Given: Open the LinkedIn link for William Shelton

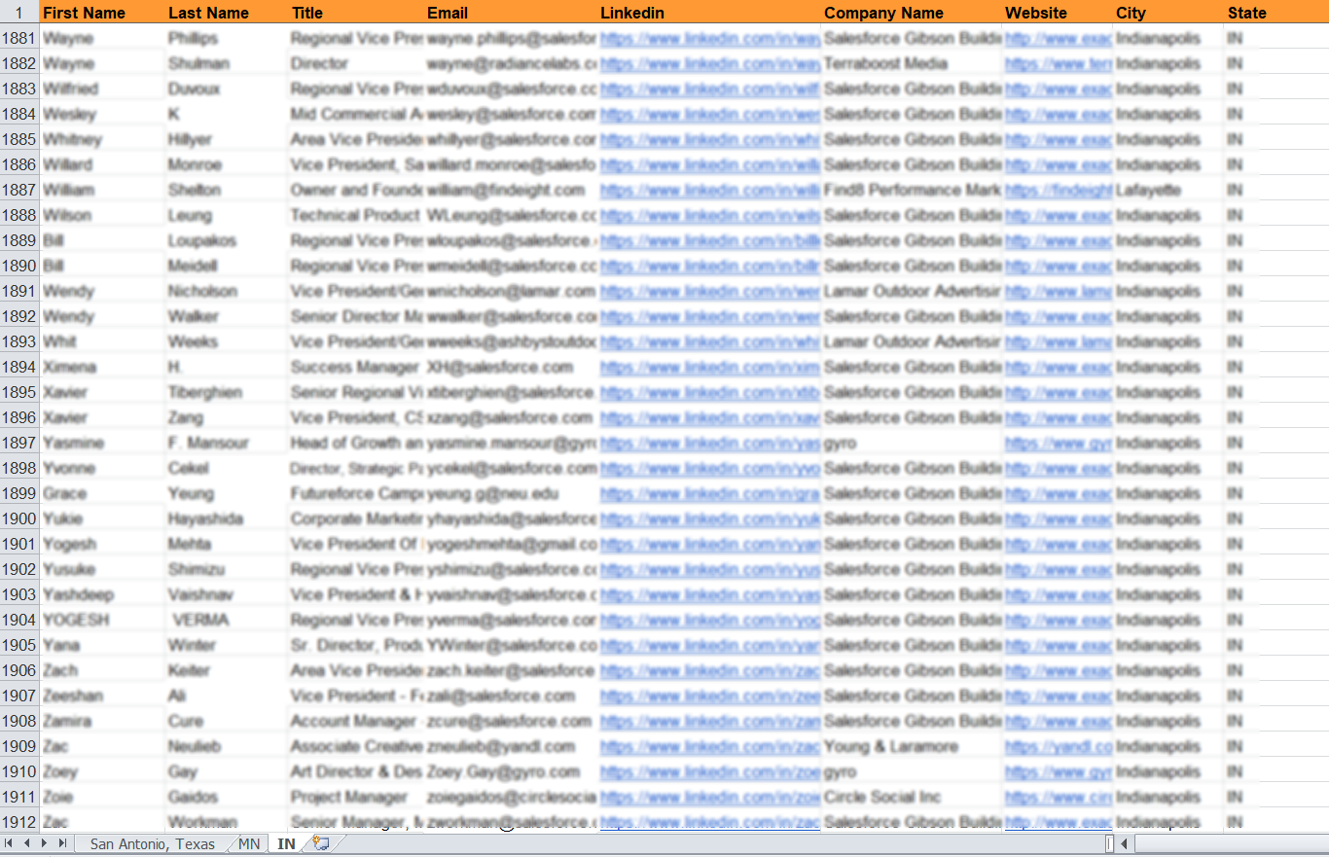Looking at the screenshot, I should [x=709, y=190].
